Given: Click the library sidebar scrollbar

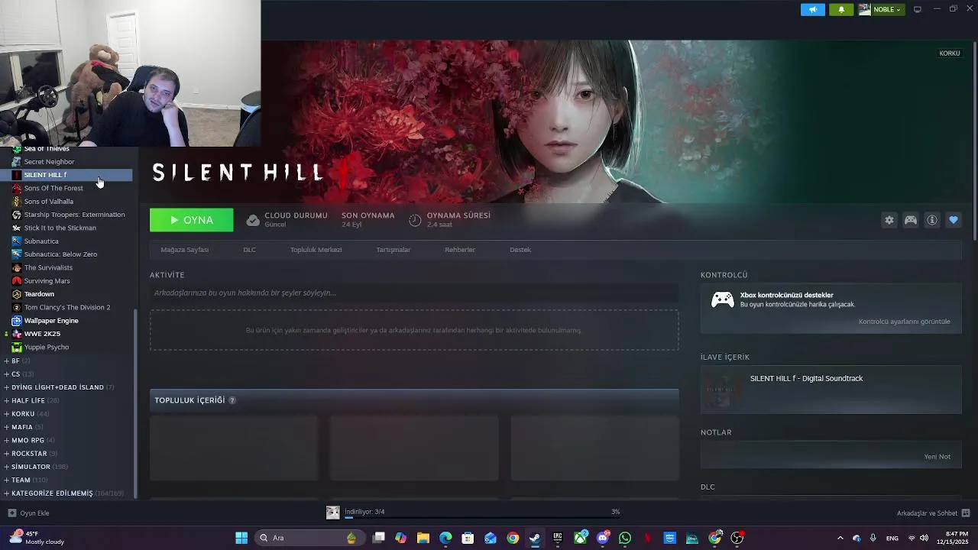Looking at the screenshot, I should click(x=136, y=403).
